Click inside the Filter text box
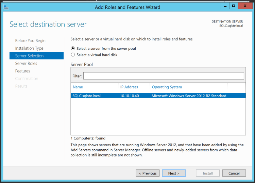 [164, 76]
